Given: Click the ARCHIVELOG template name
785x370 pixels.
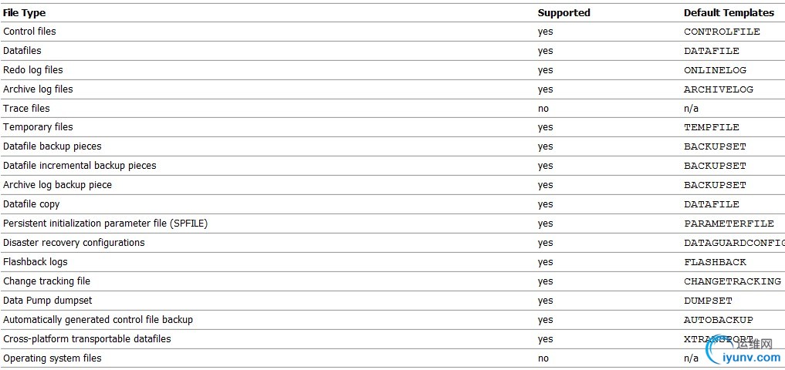Looking at the screenshot, I should (x=719, y=89).
